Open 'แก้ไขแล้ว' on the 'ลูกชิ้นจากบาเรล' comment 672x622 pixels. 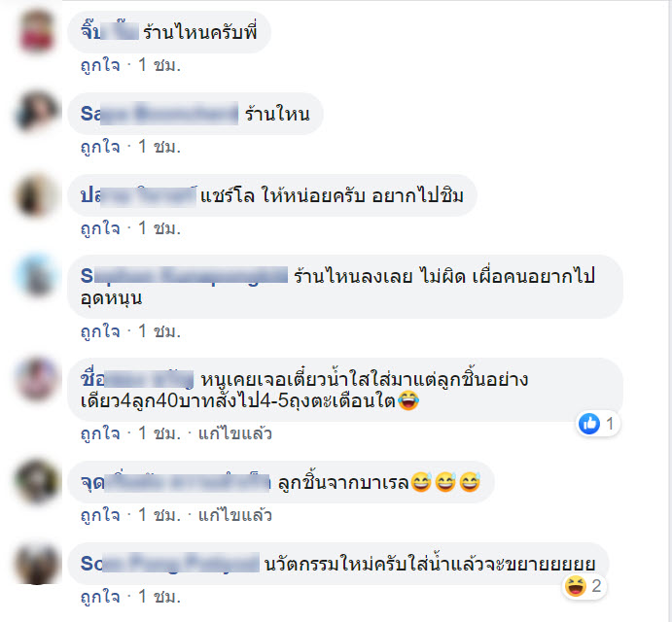pos(234,515)
